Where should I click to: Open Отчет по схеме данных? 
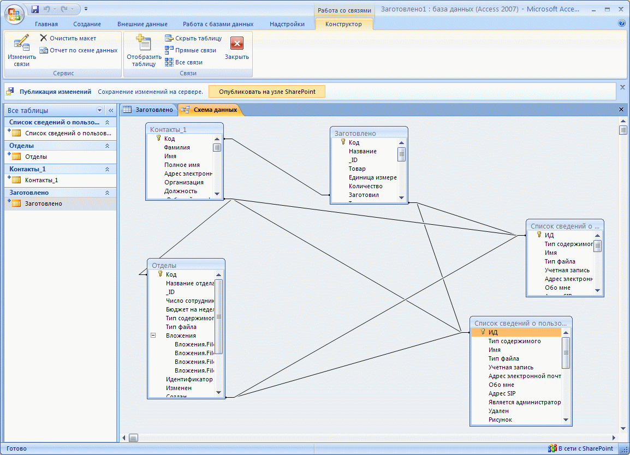click(79, 50)
